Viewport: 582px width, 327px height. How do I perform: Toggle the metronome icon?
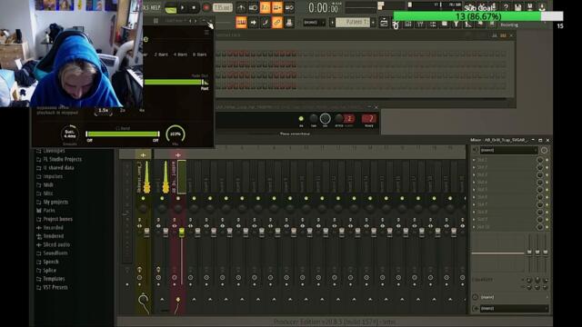click(241, 7)
